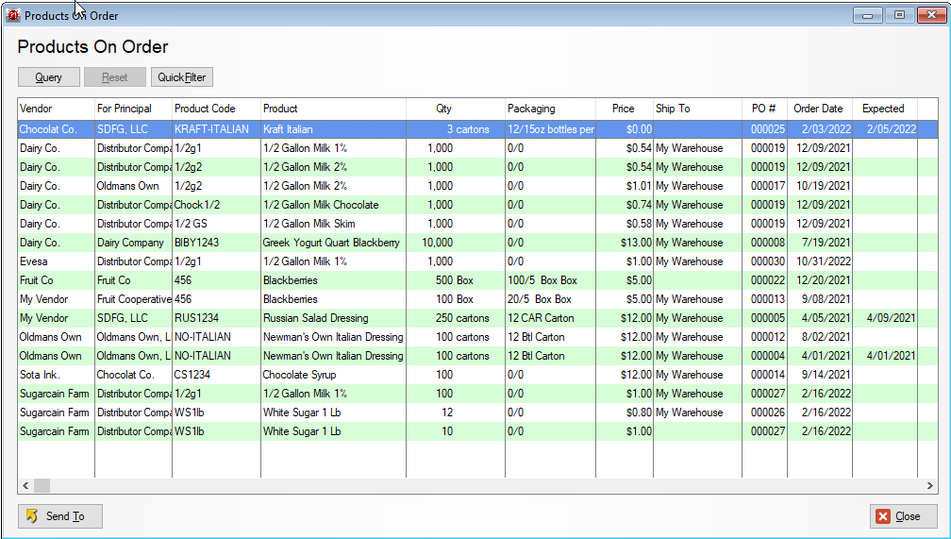Select PO number 000012 cell

pyautogui.click(x=764, y=337)
